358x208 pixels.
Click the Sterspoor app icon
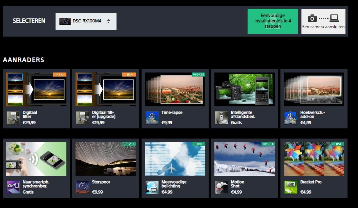tap(83, 187)
